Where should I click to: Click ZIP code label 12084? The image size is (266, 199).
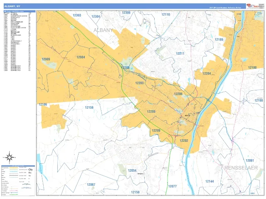tap(81, 57)
